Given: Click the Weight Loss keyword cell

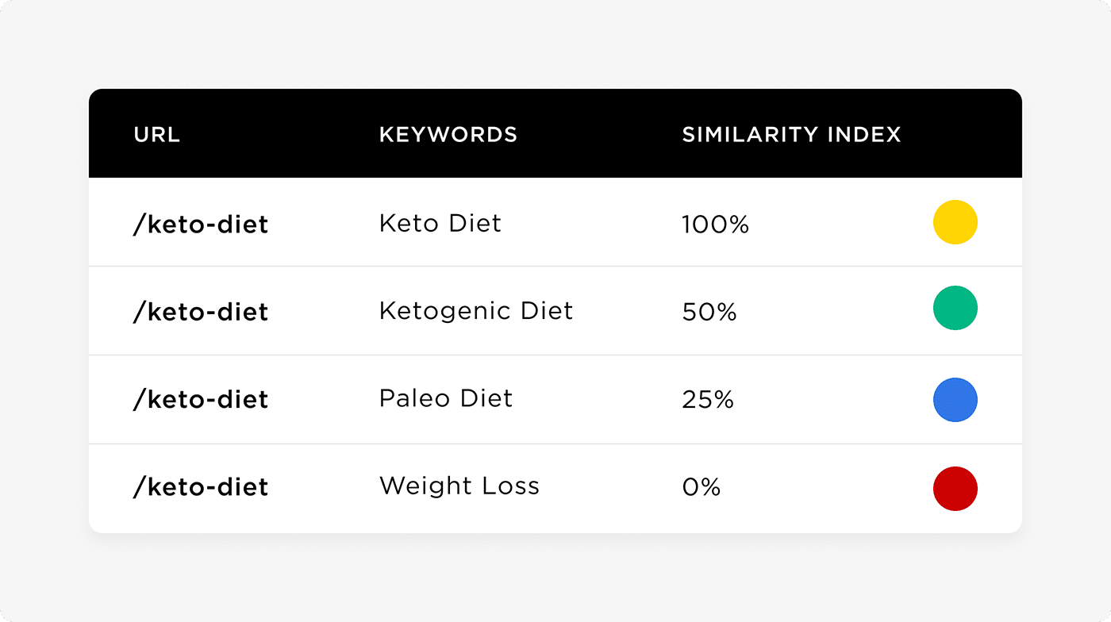Looking at the screenshot, I should pyautogui.click(x=459, y=486).
